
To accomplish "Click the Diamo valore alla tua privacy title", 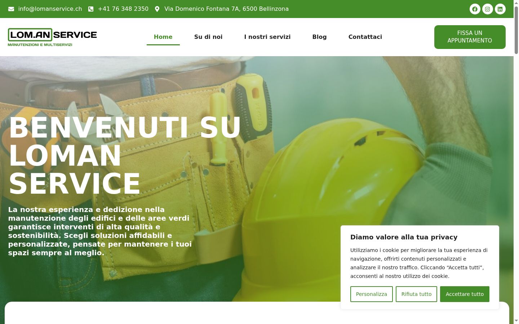I will (x=404, y=237).
